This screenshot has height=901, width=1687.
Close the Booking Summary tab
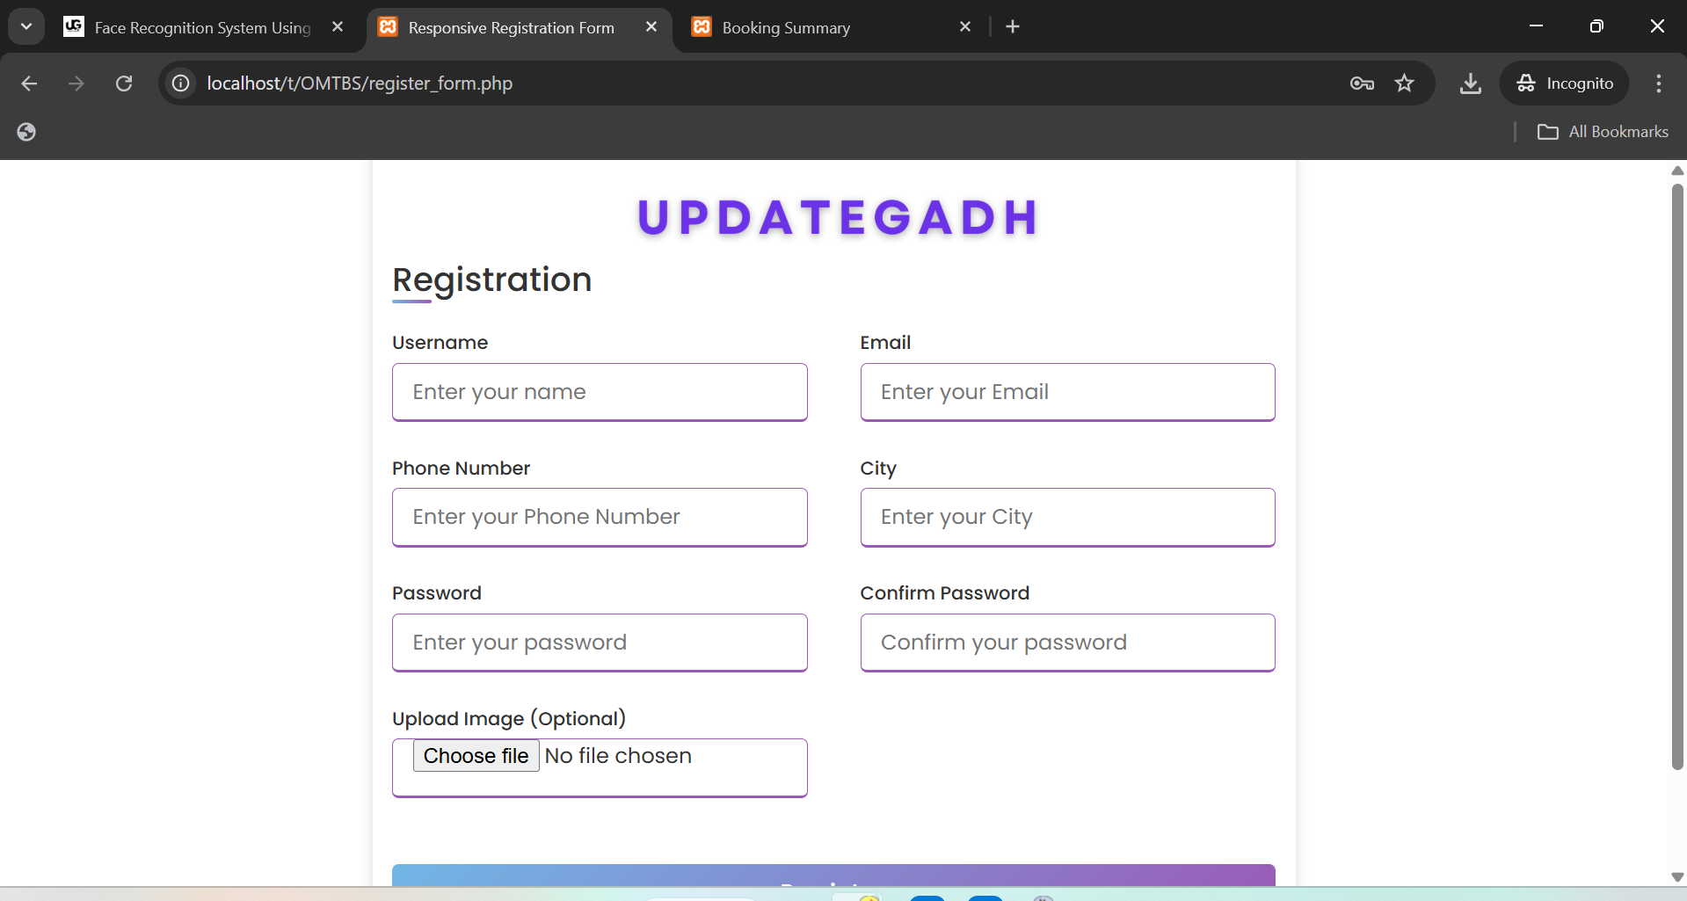[965, 27]
